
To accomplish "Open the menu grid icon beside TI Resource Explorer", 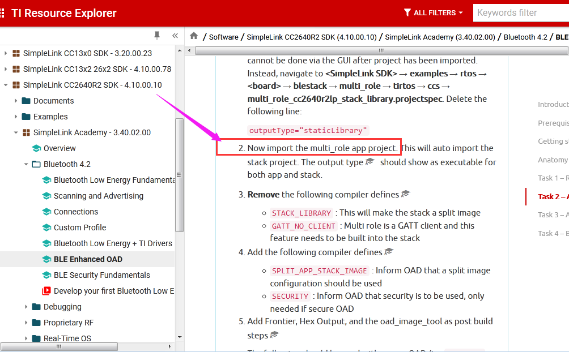I will (x=2, y=13).
